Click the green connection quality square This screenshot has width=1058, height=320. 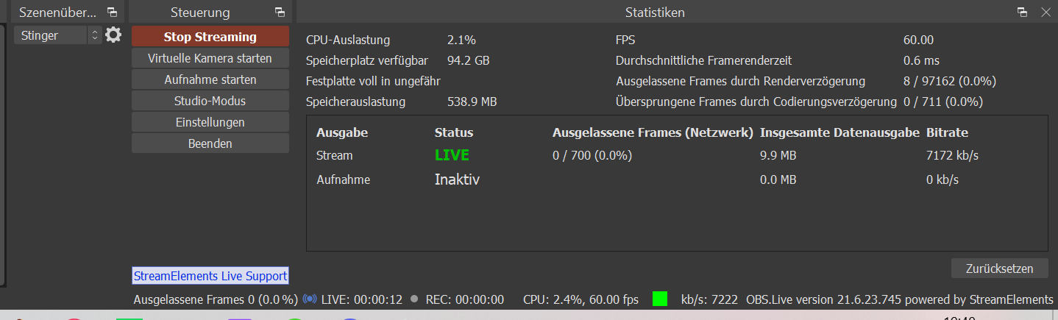pyautogui.click(x=660, y=299)
